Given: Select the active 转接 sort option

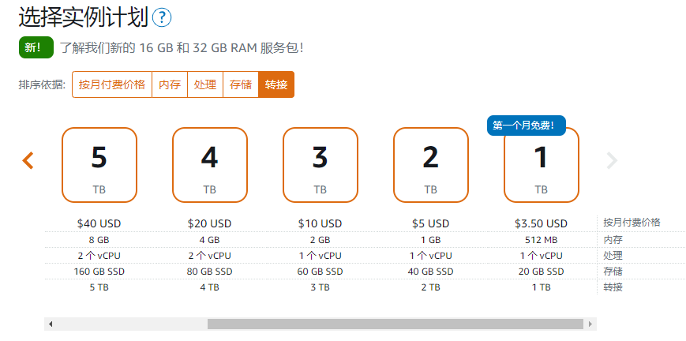Looking at the screenshot, I should click(x=276, y=84).
